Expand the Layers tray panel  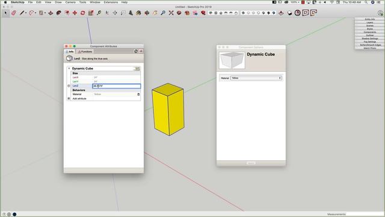click(369, 22)
